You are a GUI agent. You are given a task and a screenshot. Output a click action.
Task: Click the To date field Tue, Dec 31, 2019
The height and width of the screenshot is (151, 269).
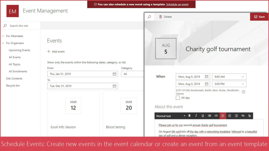[x=82, y=86]
